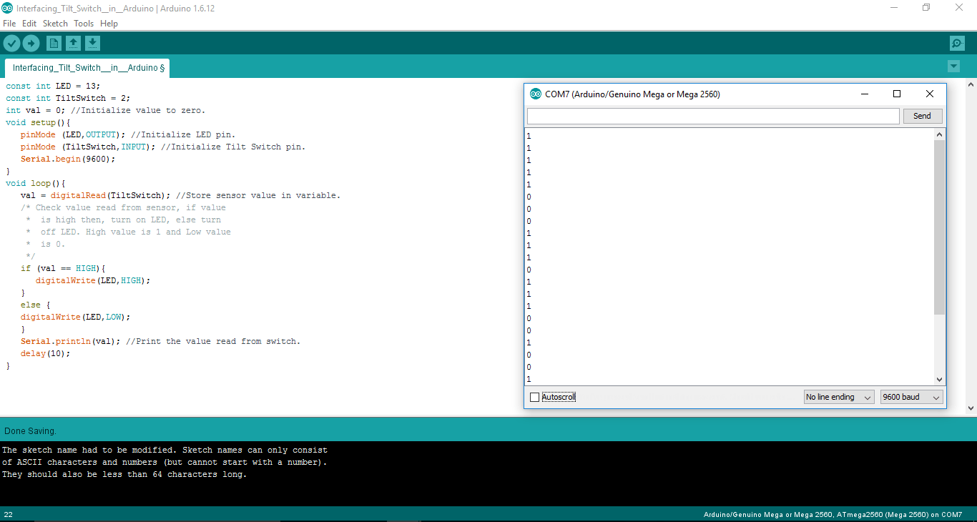This screenshot has height=522, width=977.
Task: Click the Send button in serial monitor
Action: coord(922,116)
